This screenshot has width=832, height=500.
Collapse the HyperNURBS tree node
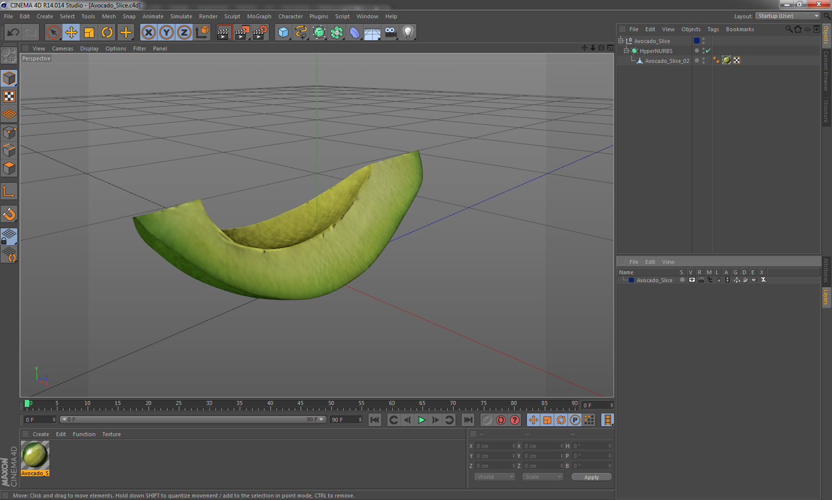tap(626, 50)
